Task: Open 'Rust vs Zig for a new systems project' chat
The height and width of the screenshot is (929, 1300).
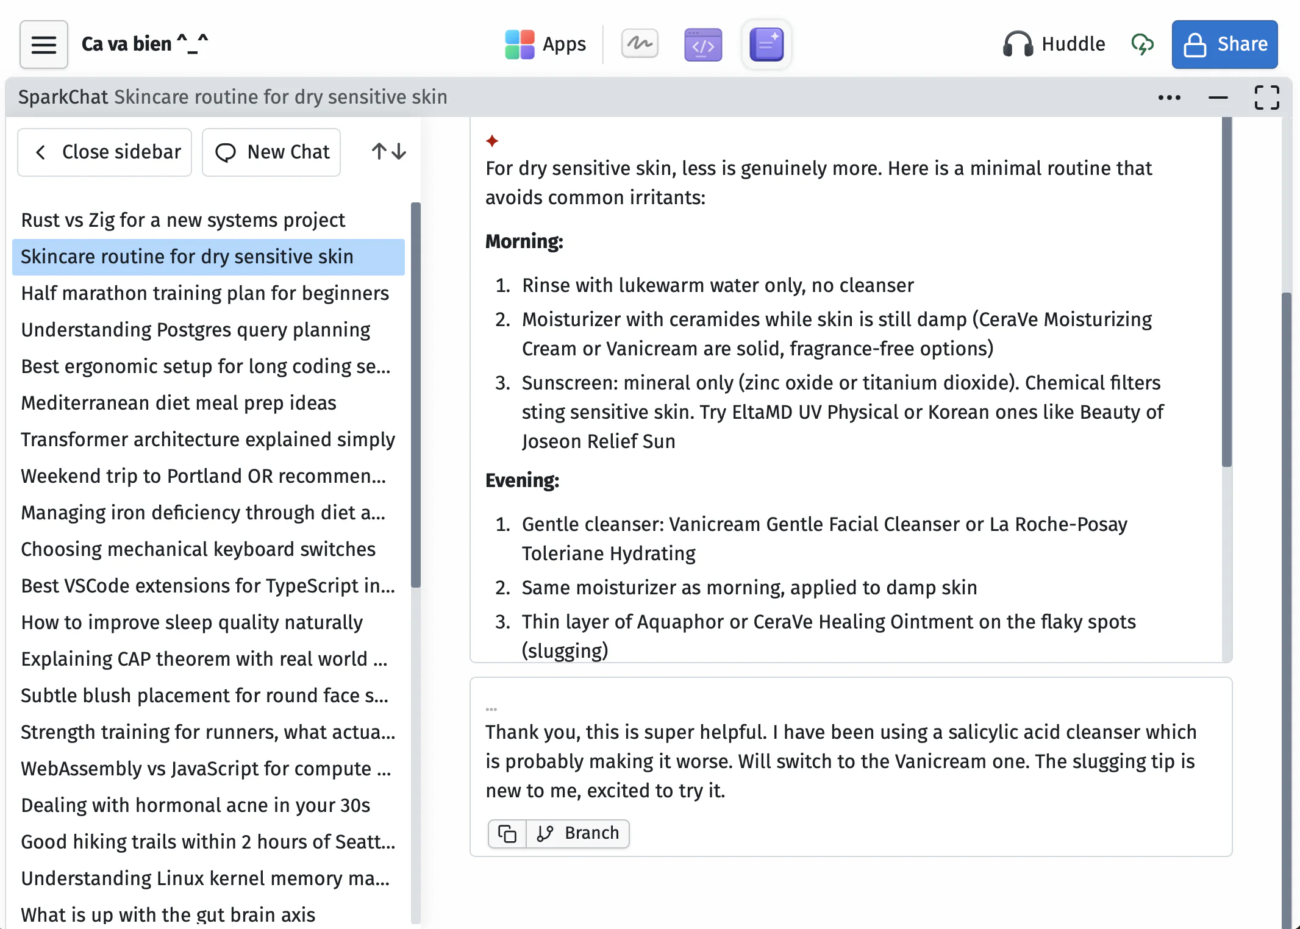Action: pos(209,220)
